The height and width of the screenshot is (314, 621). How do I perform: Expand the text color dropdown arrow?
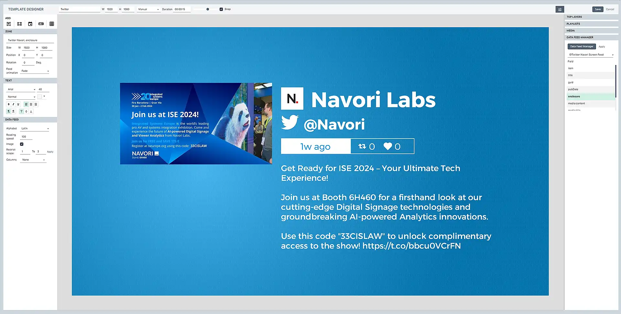(x=44, y=96)
